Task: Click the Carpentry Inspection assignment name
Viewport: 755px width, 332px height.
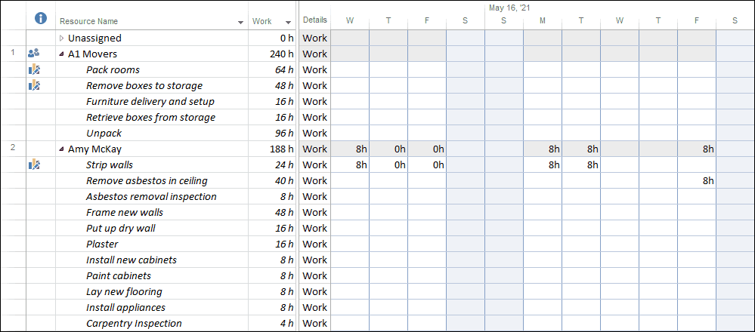Action: click(x=134, y=324)
